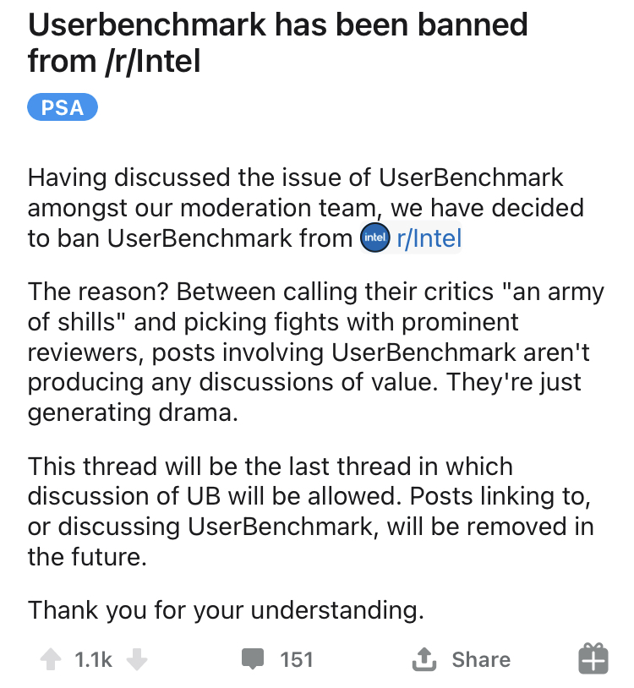This screenshot has width=634, height=688.
Task: Tap the share upload arrow icon
Action: (424, 659)
